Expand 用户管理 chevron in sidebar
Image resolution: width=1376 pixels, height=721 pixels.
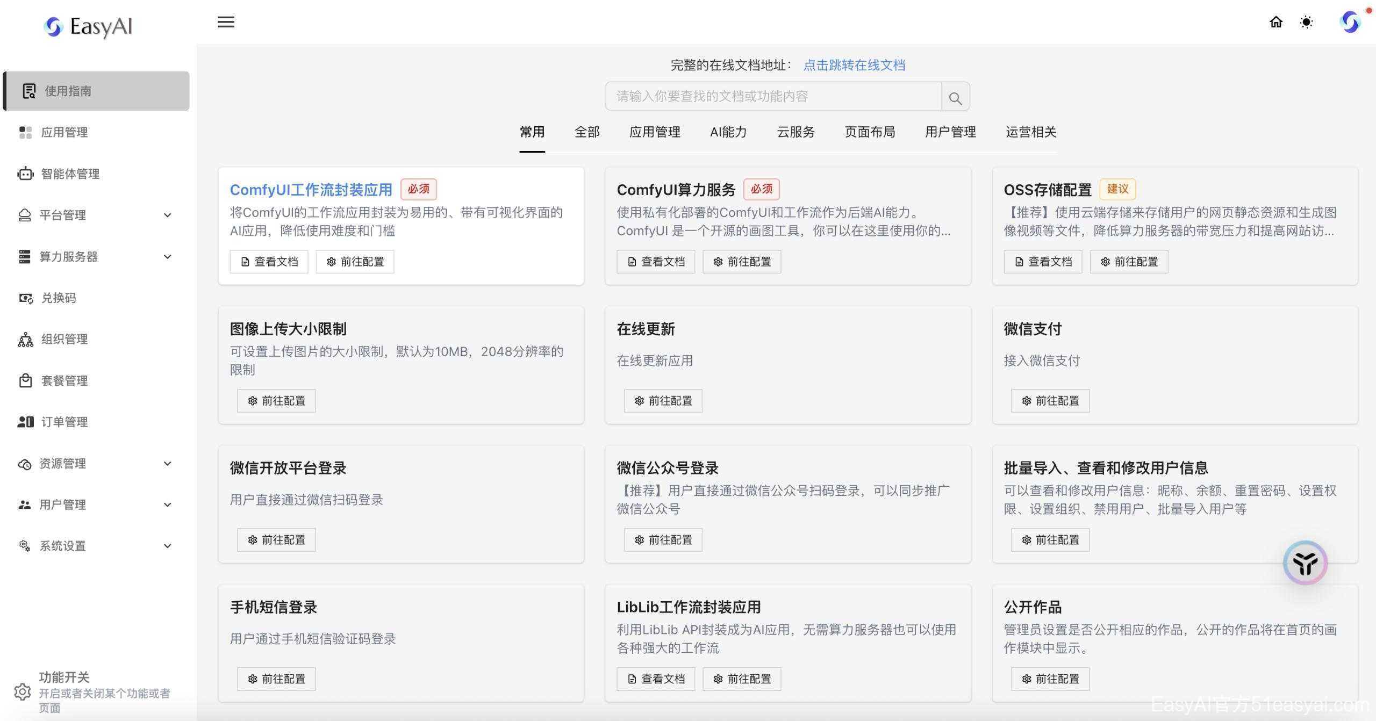pos(168,504)
